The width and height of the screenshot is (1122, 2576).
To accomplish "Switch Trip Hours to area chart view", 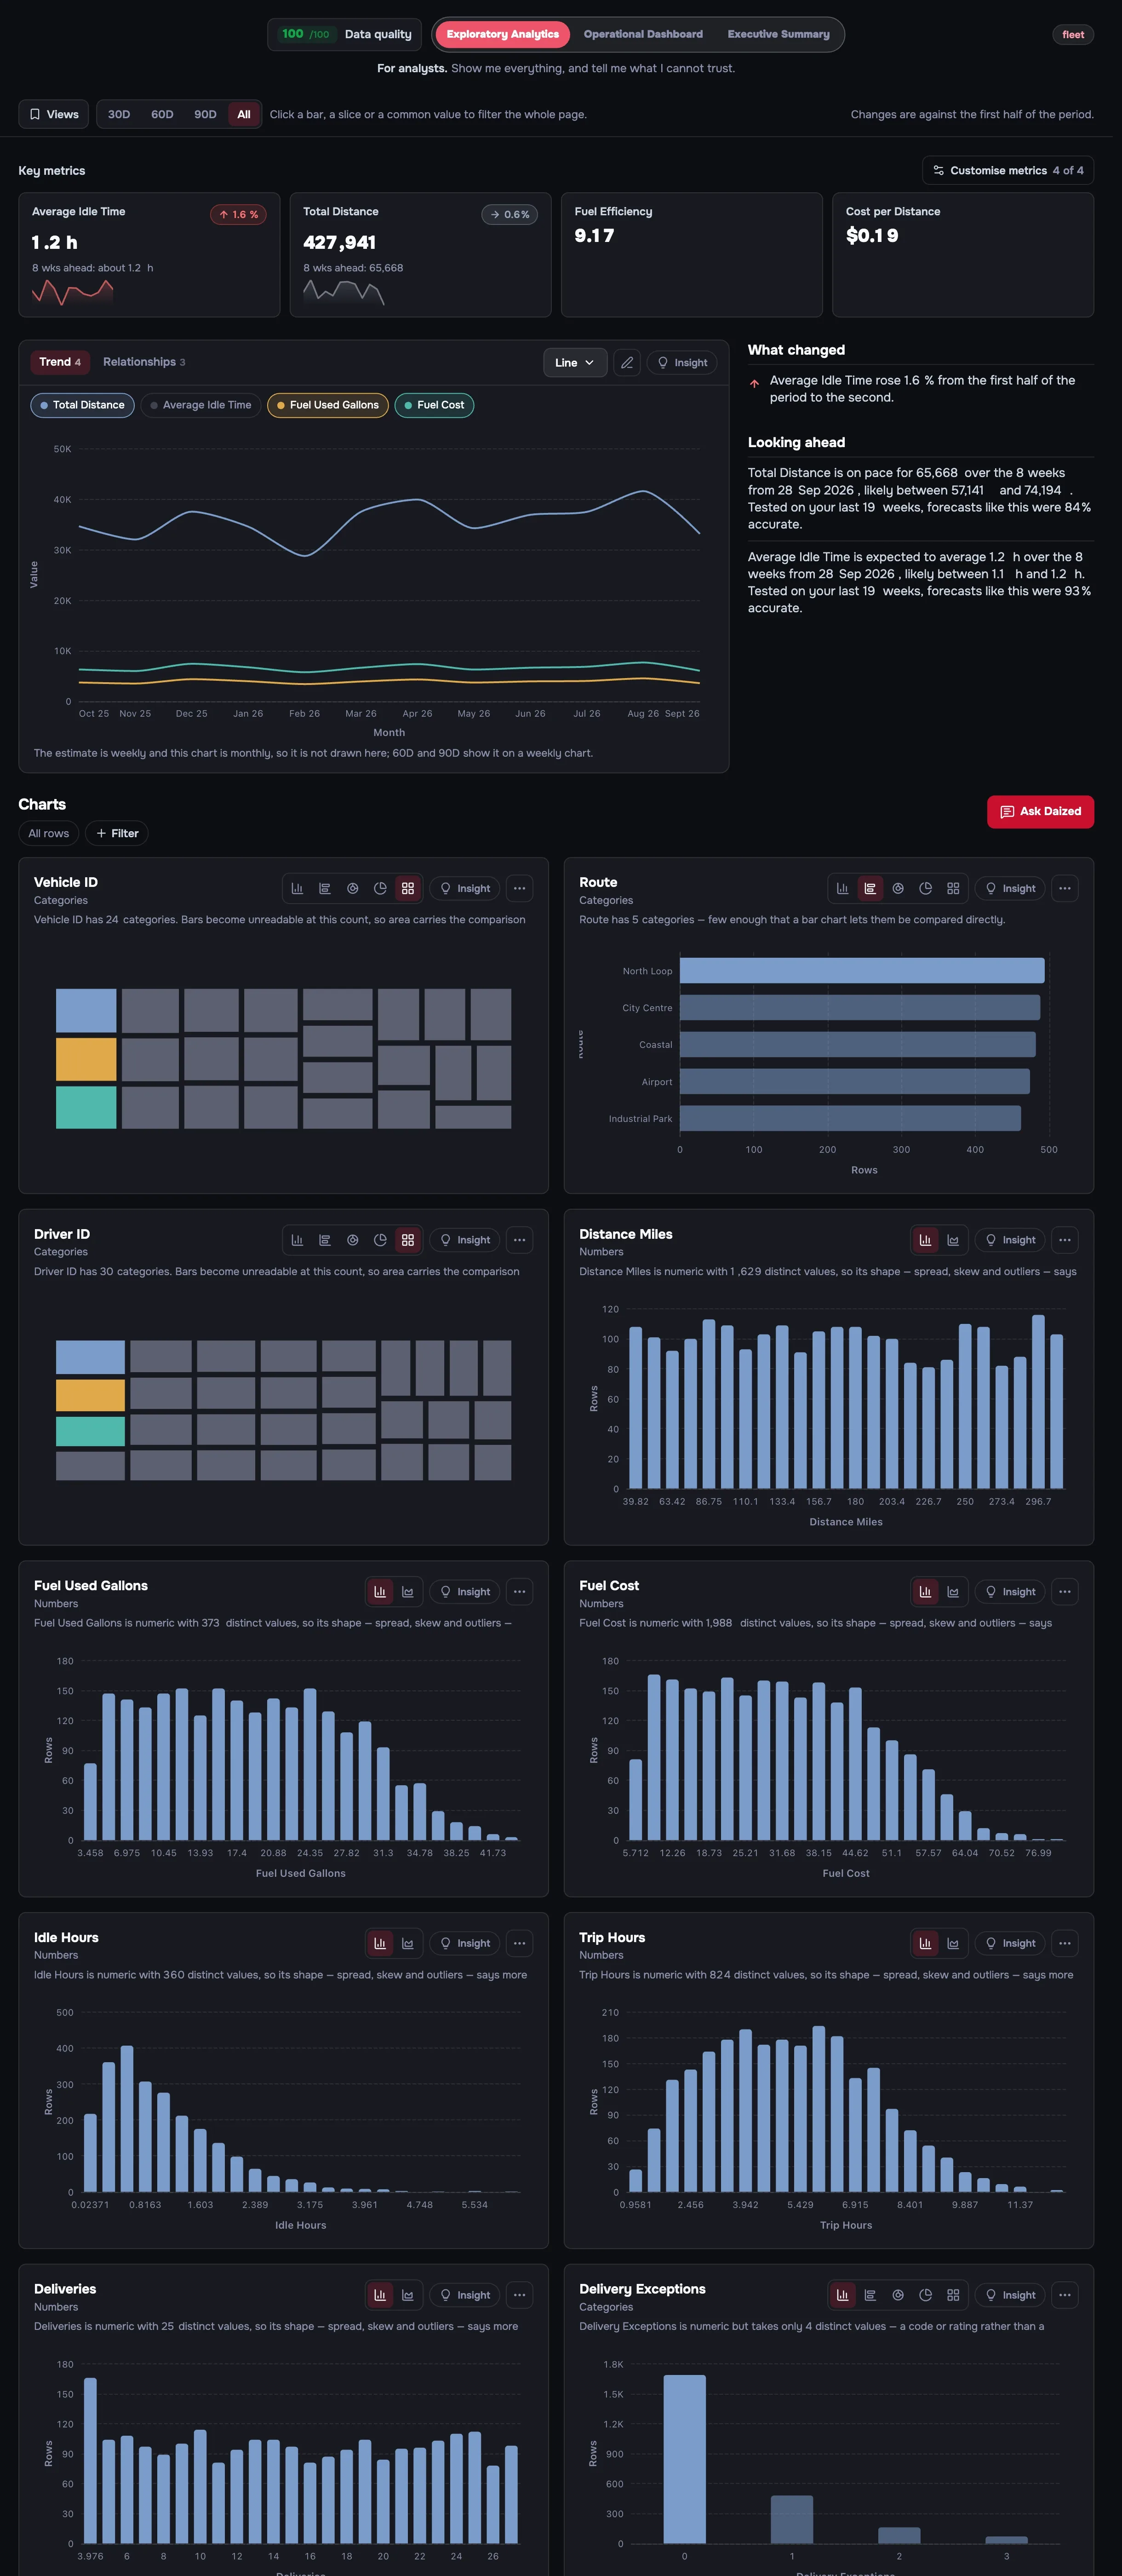I will tap(953, 1943).
